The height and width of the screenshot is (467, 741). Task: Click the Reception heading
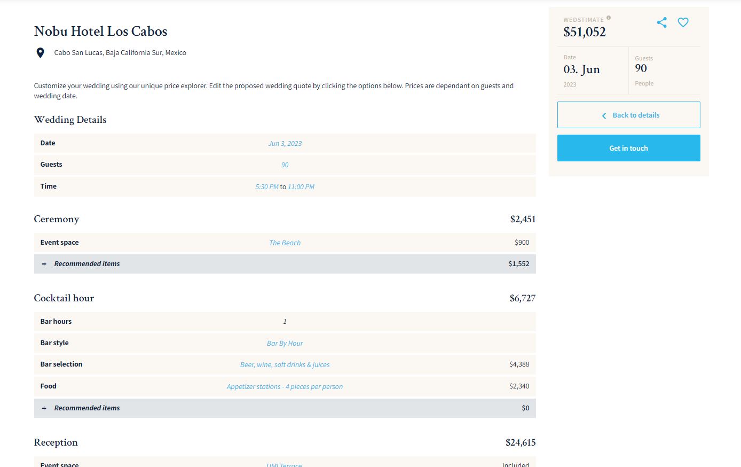click(56, 442)
